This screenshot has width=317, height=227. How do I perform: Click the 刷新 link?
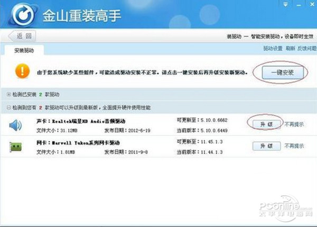[x=290, y=48]
